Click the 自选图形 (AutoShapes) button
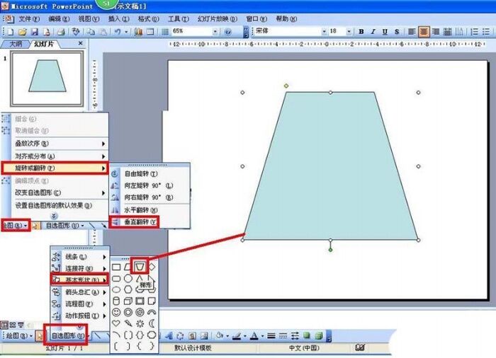Screen dimensions: 496x358 67,335
